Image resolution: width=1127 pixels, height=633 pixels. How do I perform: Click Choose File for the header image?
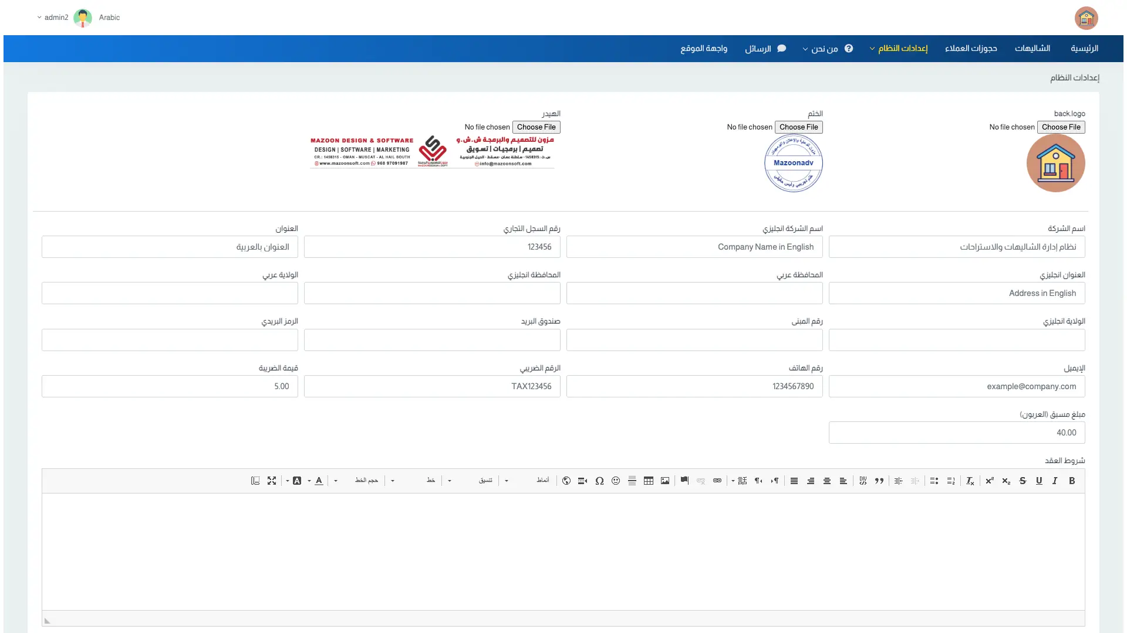pos(536,127)
